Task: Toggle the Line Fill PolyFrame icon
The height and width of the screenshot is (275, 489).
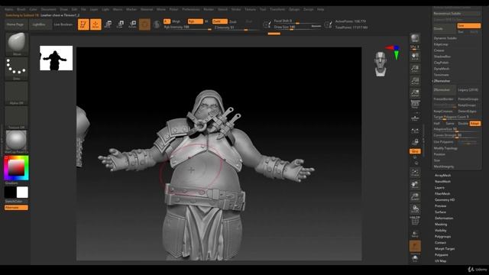Action: [x=415, y=221]
